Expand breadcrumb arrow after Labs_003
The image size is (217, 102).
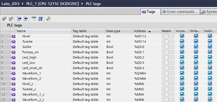coord(23,4)
